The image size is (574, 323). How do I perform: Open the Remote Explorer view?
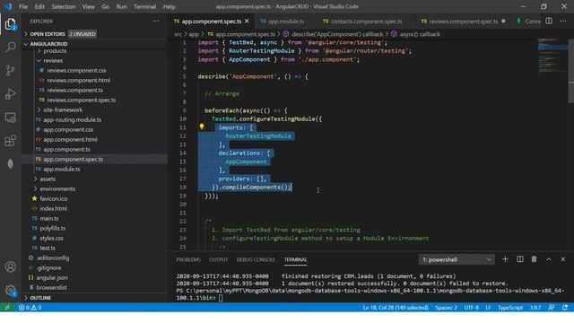point(10,118)
